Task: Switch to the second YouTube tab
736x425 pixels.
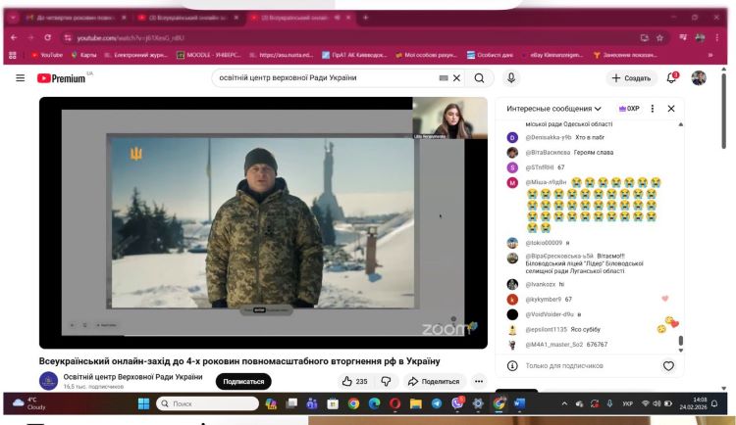Action: 187,18
